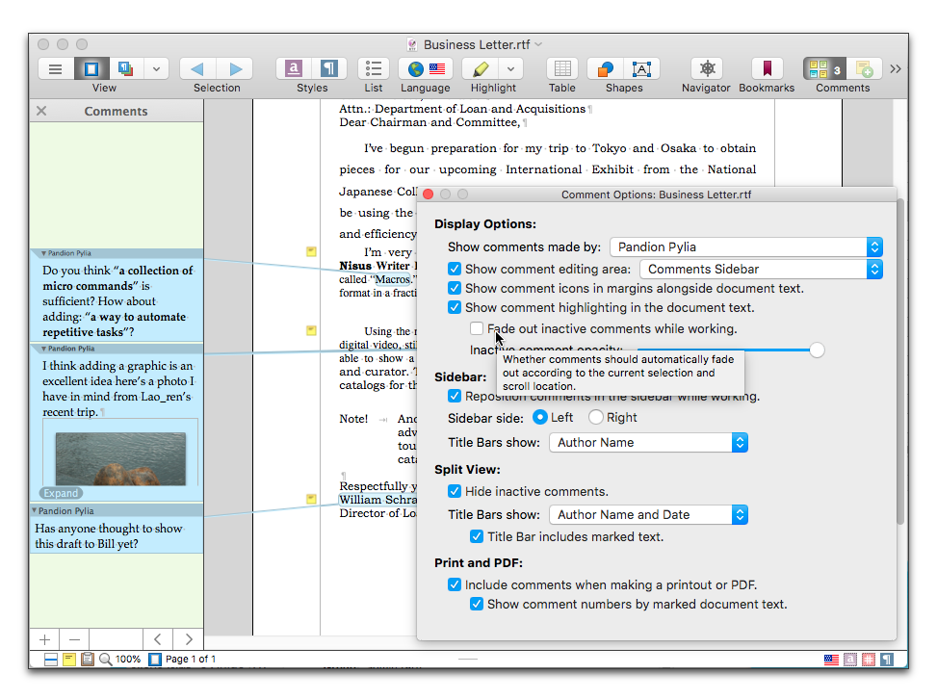937x700 pixels.
Task: Insert text box shape icon
Action: tap(641, 69)
